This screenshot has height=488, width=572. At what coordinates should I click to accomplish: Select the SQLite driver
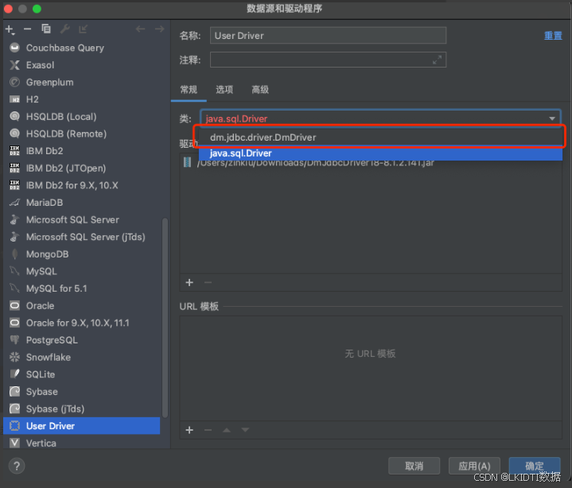coord(82,374)
